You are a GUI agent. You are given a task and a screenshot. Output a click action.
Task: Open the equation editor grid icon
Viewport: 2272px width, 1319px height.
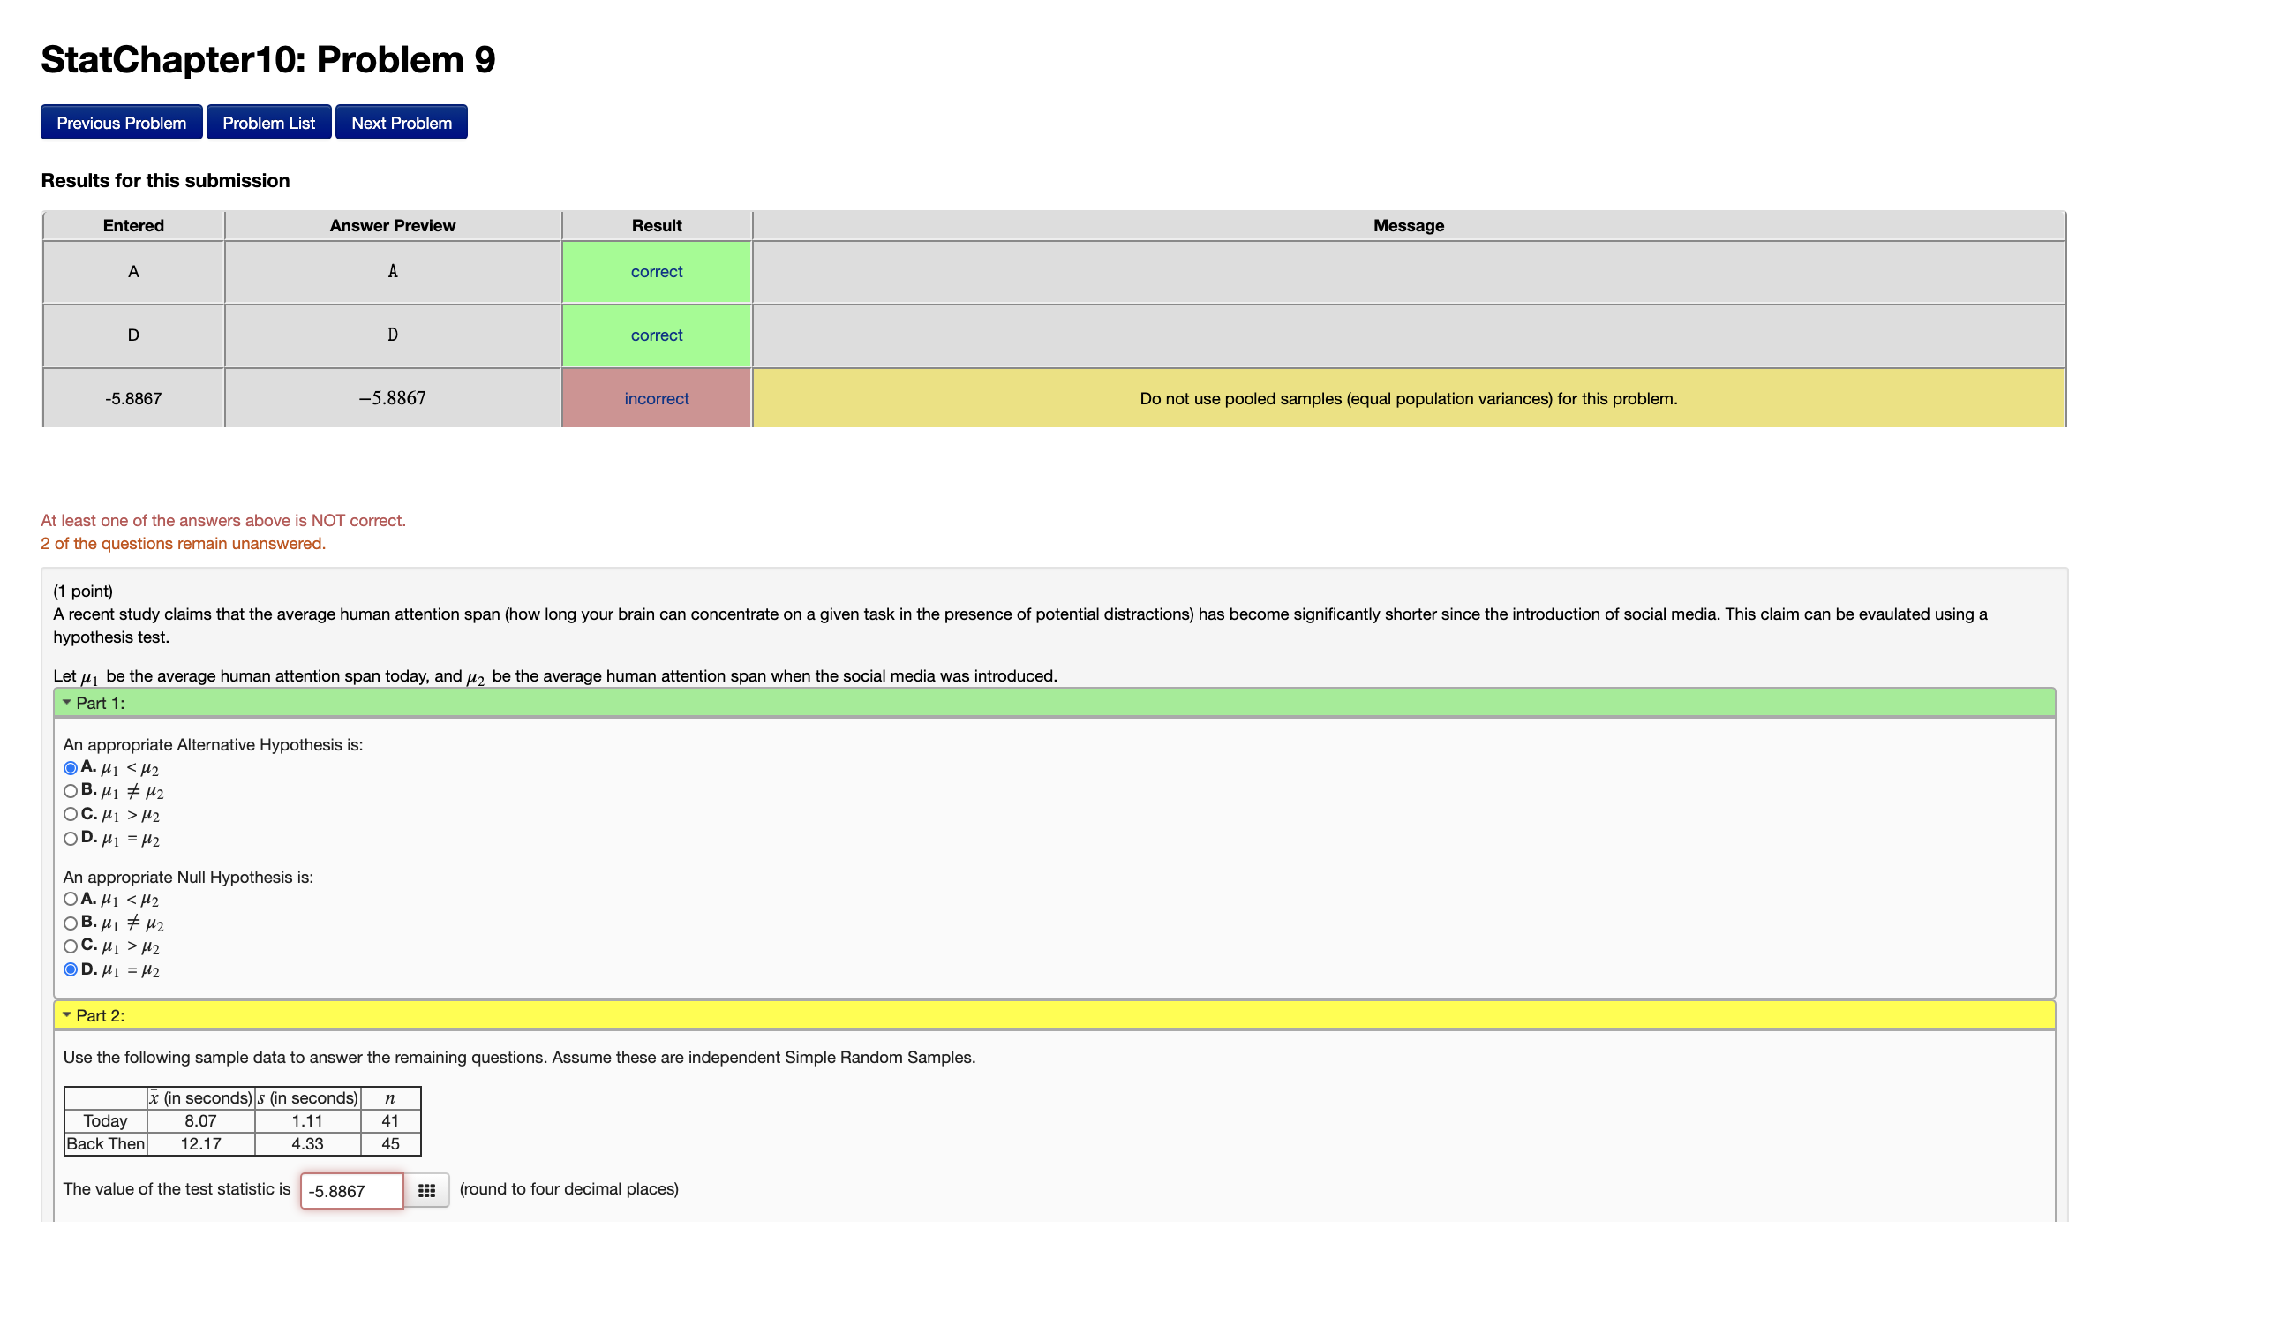(426, 1191)
